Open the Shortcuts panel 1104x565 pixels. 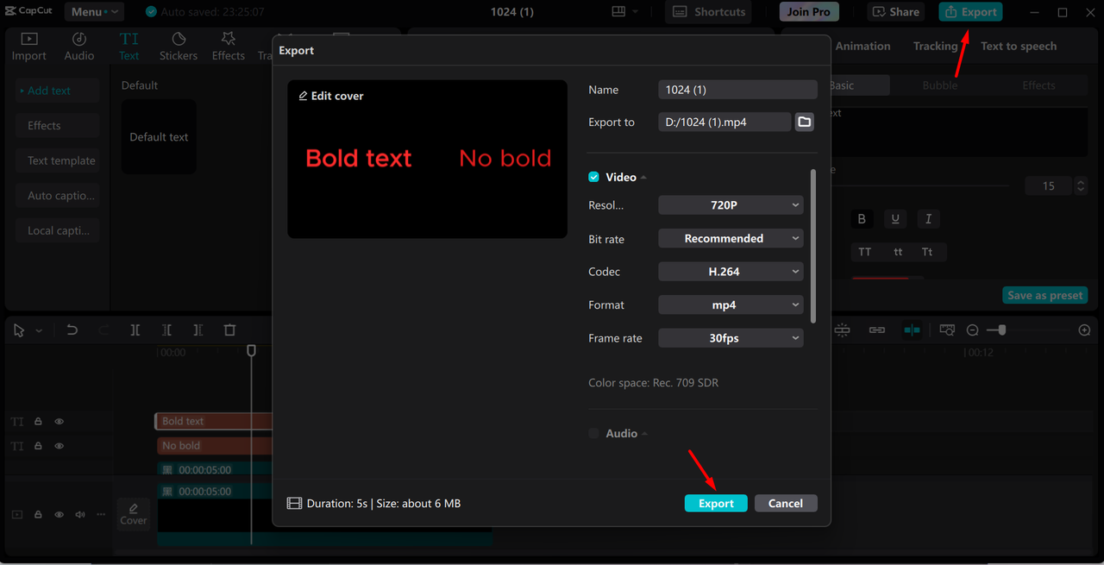pos(708,12)
